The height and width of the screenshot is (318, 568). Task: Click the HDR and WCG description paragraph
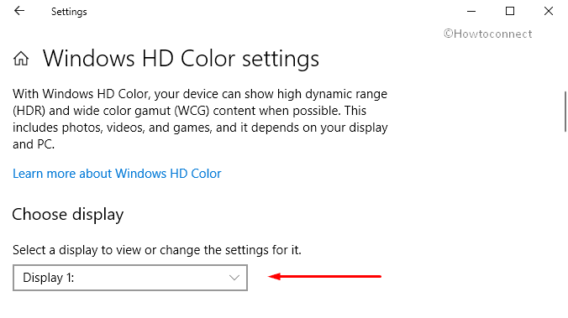200,119
